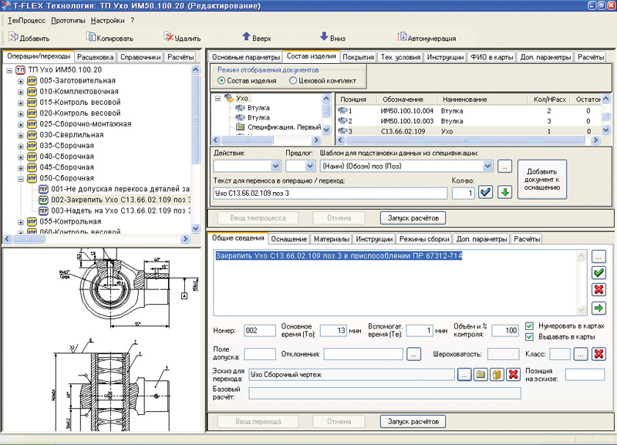Select Цеховой комплект radio button
This screenshot has height=445, width=617.
293,81
